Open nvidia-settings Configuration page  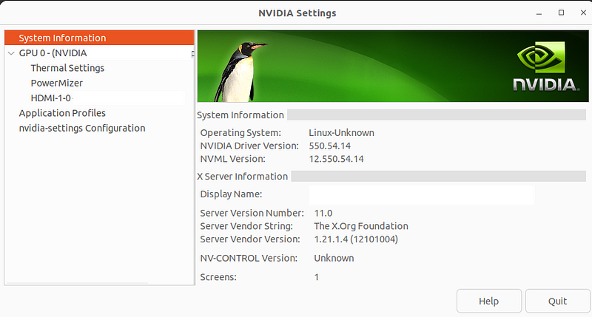coord(82,128)
